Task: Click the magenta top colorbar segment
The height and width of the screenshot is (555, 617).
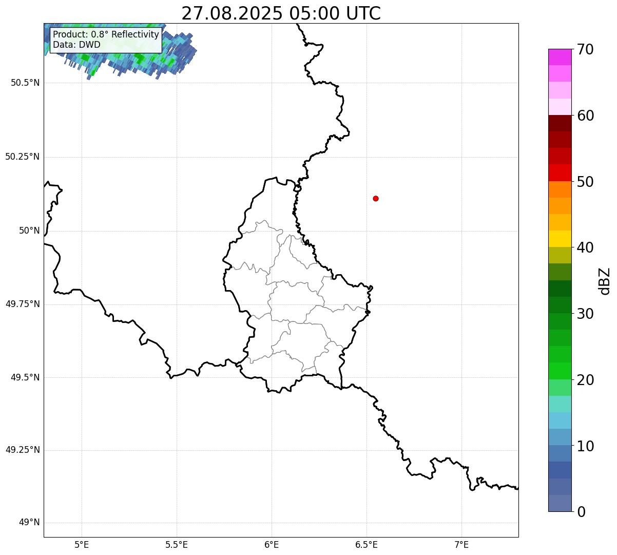Action: [560, 57]
